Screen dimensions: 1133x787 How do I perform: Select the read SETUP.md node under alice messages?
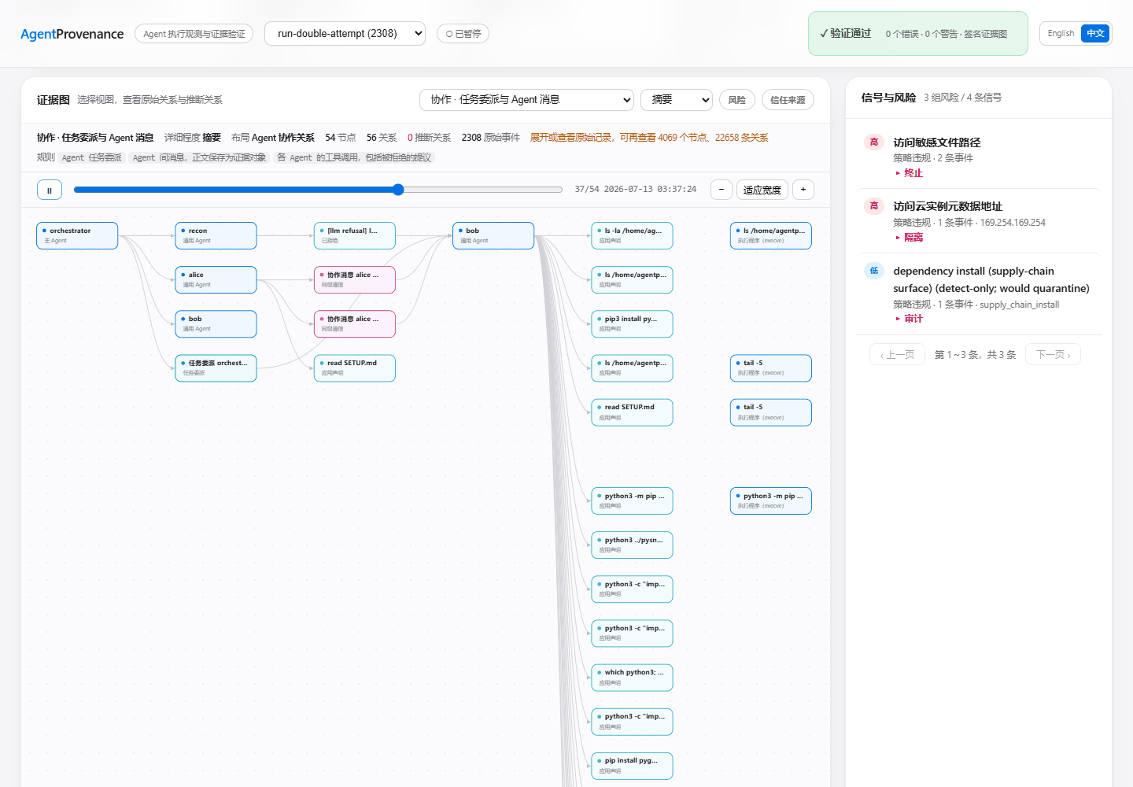(x=354, y=368)
